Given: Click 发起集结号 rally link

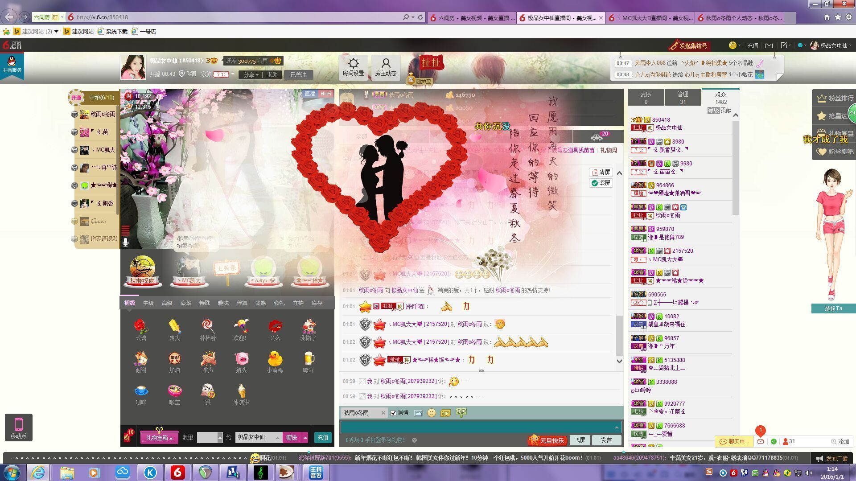Looking at the screenshot, I should tap(689, 46).
